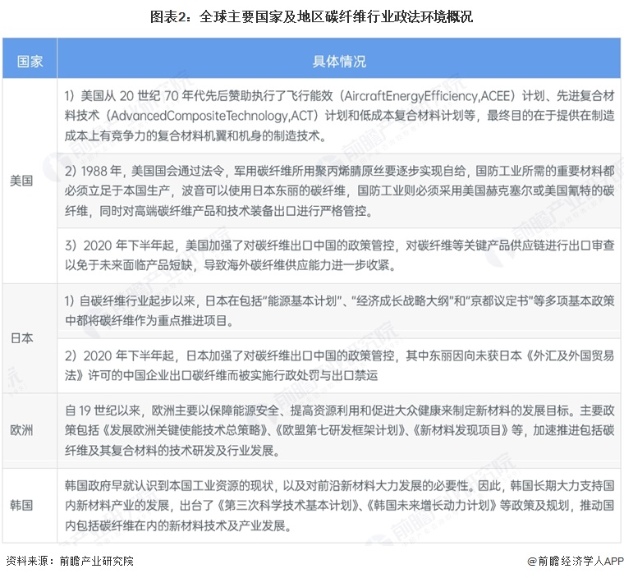Click the source note 资料来源：前瞻产业研究院
The width and height of the screenshot is (624, 578).
coord(70,562)
